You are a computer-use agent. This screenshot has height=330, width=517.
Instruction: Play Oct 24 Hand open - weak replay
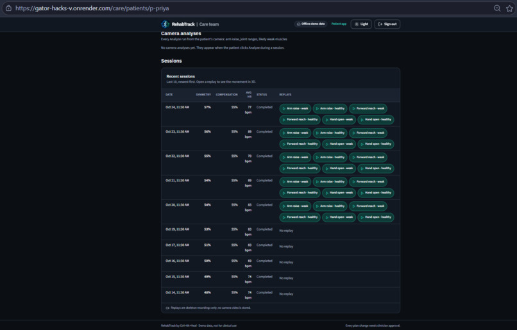(339, 120)
